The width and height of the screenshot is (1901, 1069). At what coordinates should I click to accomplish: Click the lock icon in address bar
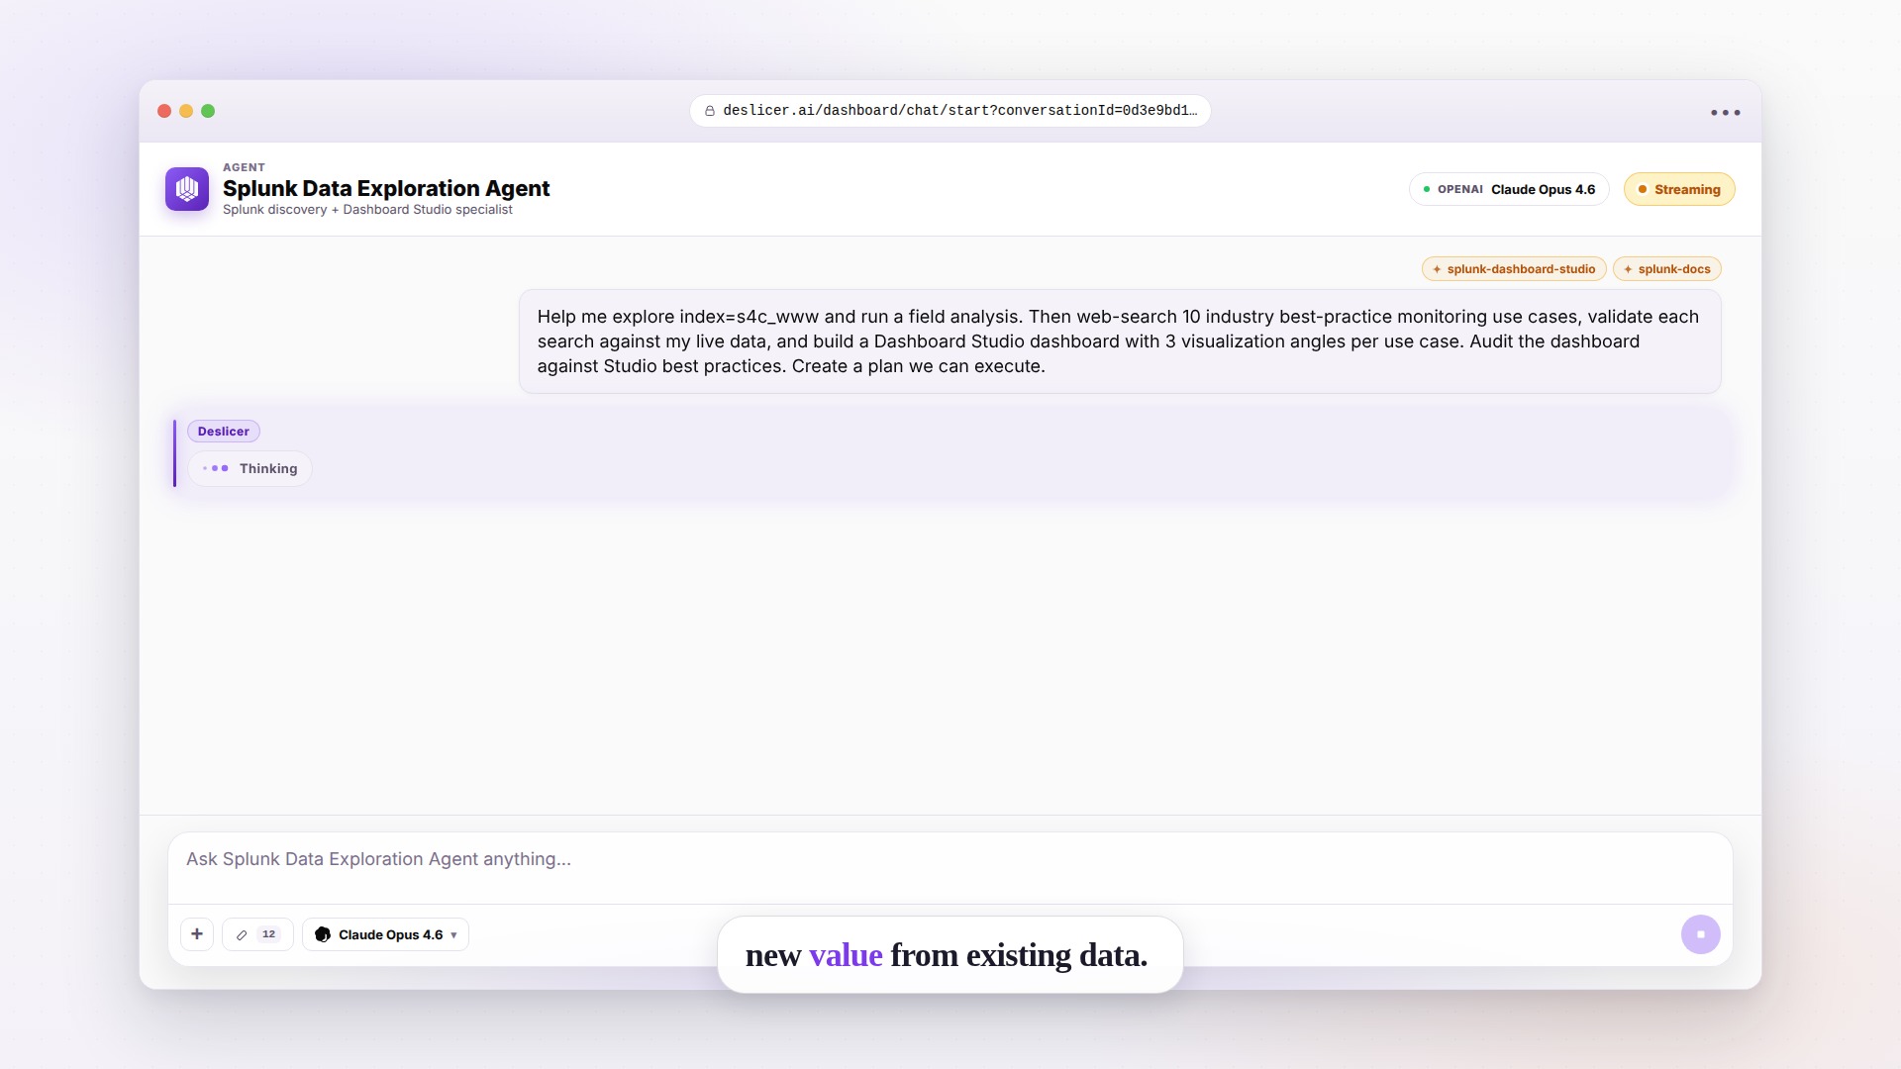710,111
